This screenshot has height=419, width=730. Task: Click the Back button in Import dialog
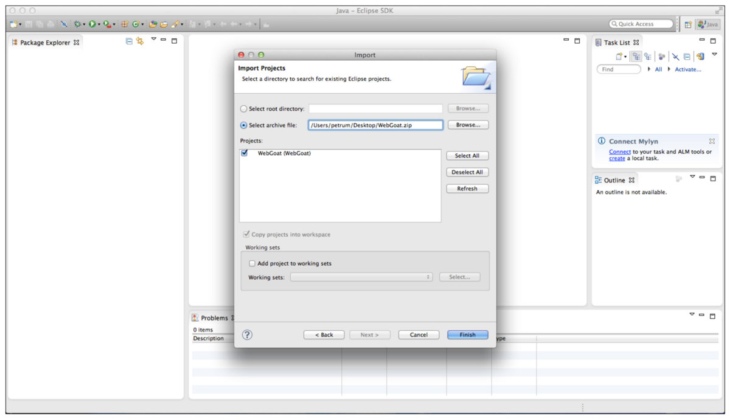(324, 335)
